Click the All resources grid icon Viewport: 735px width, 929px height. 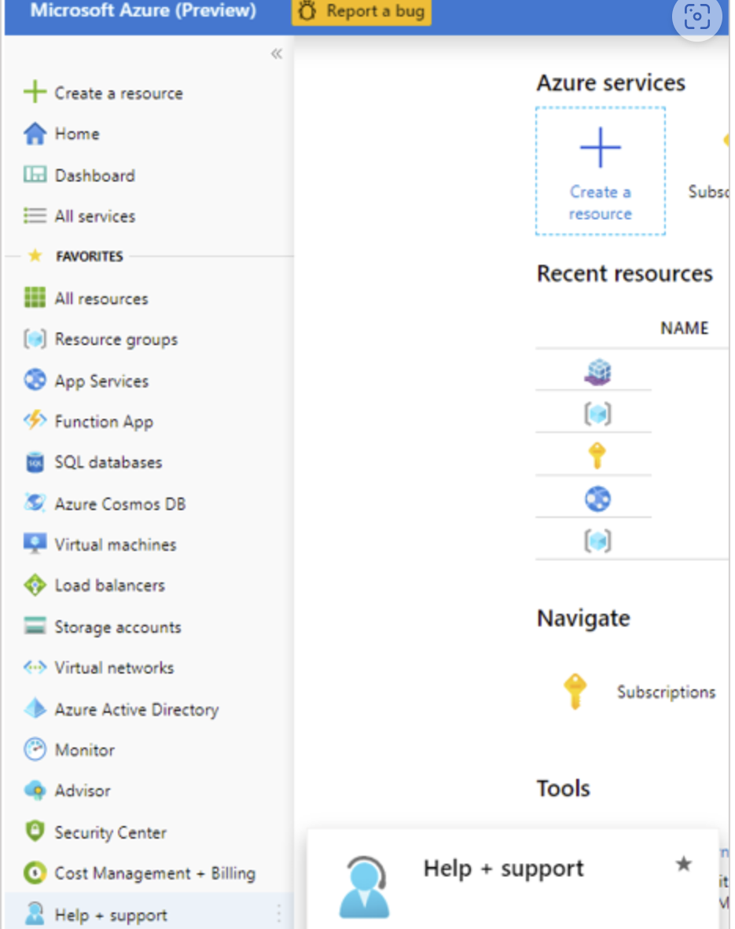click(35, 297)
